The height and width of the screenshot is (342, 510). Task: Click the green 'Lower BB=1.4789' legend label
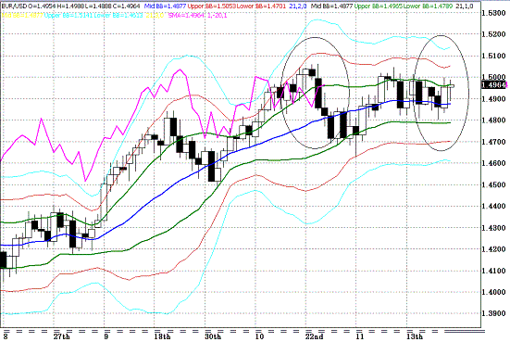point(429,6)
